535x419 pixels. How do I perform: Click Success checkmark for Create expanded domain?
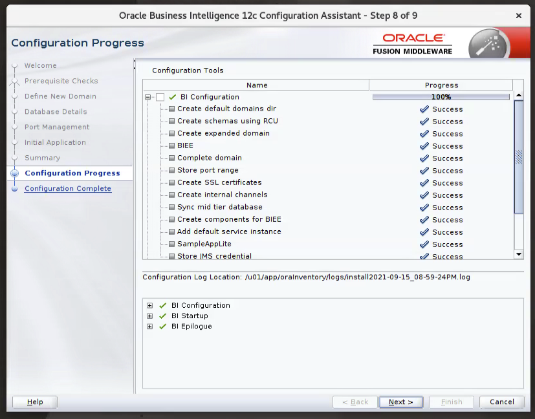pos(424,134)
